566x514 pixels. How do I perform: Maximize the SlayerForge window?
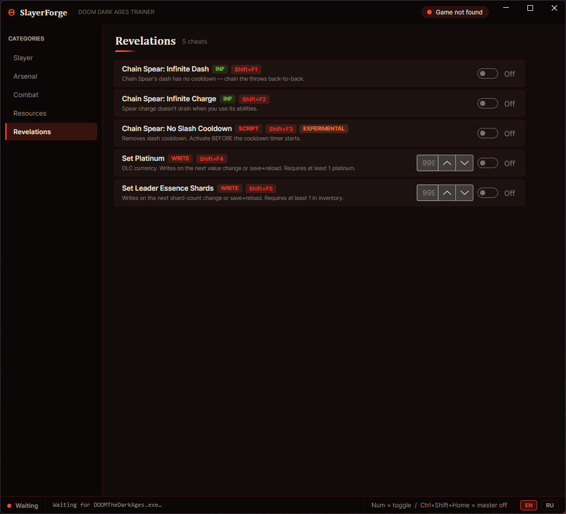530,8
